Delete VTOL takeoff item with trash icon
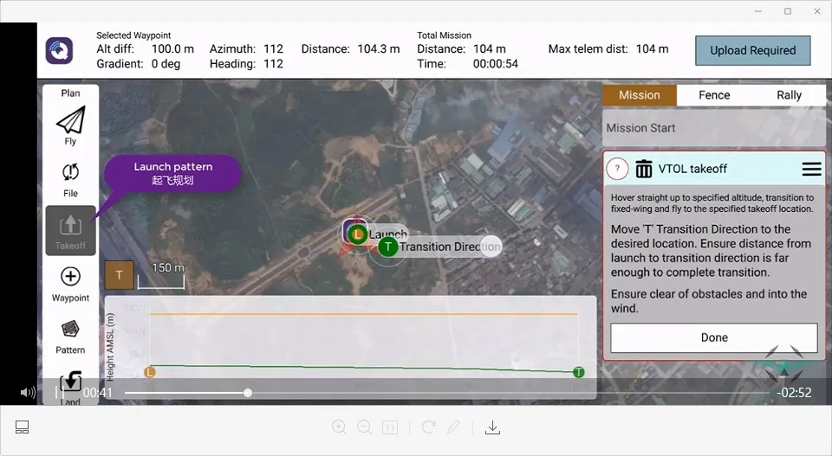Image resolution: width=832 pixels, height=456 pixels. coord(644,169)
